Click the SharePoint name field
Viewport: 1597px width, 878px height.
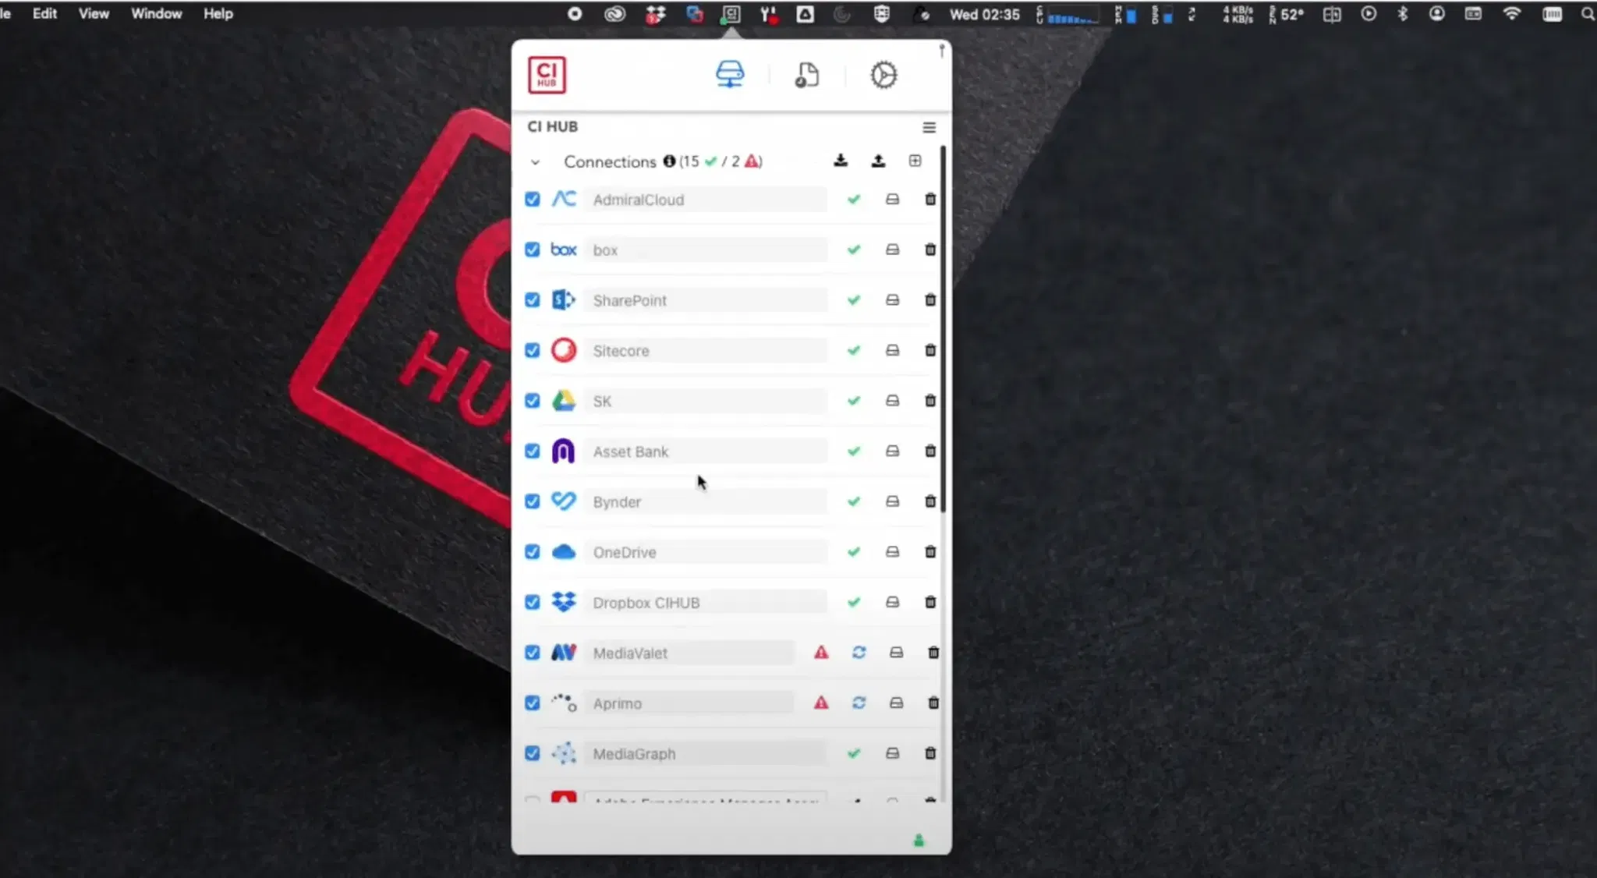pyautogui.click(x=705, y=300)
